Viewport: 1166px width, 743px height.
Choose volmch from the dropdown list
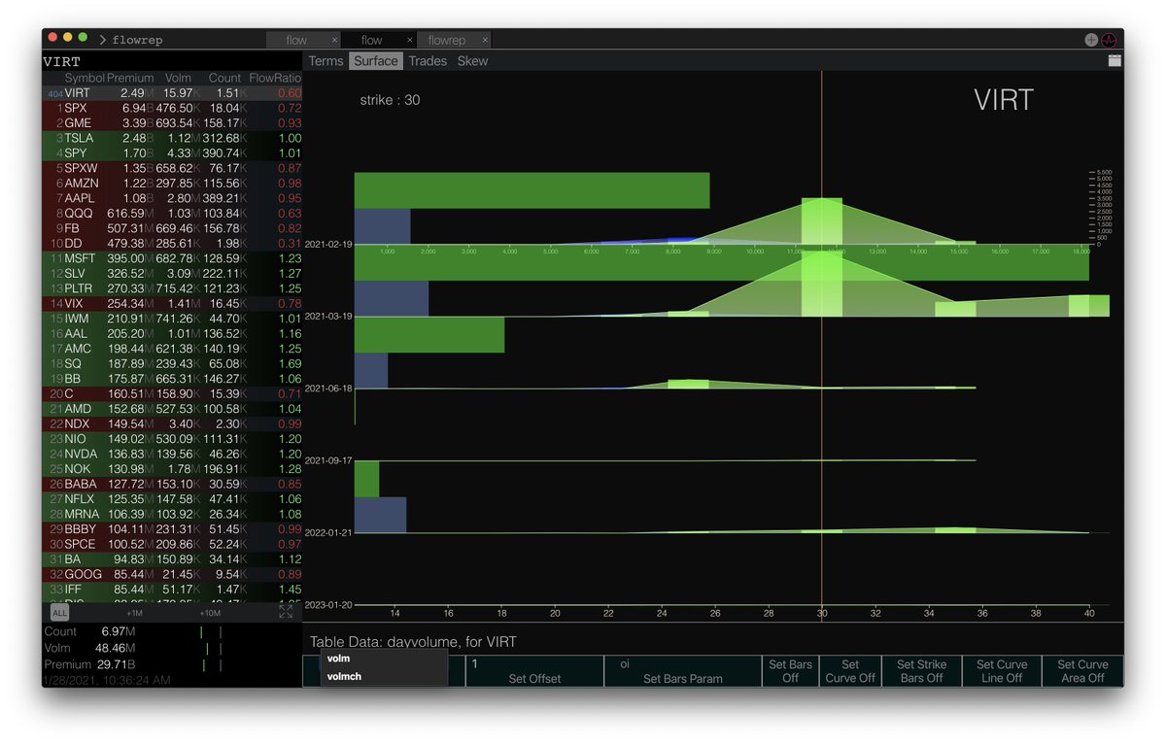tap(384, 676)
